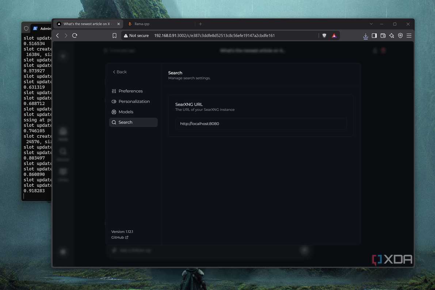Open a new browser tab

click(200, 24)
